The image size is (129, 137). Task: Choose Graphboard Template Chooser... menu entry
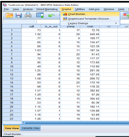(90, 19)
